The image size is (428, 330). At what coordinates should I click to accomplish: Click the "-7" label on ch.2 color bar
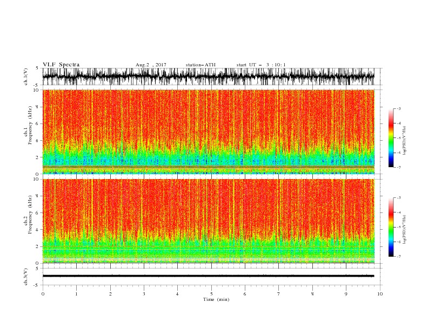[398, 257]
